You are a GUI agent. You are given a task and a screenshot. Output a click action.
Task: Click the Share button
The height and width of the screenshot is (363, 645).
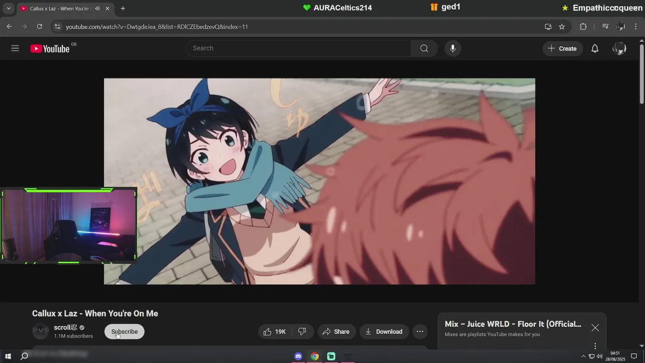pyautogui.click(x=336, y=331)
